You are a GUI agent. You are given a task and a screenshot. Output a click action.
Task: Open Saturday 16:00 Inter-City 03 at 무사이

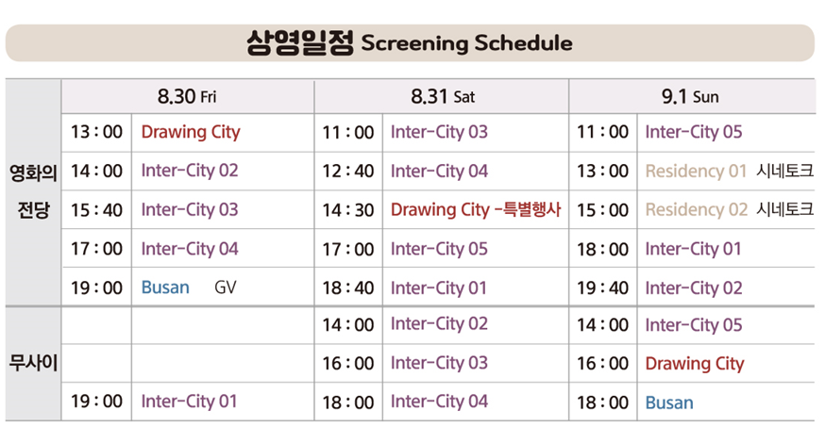(x=439, y=363)
